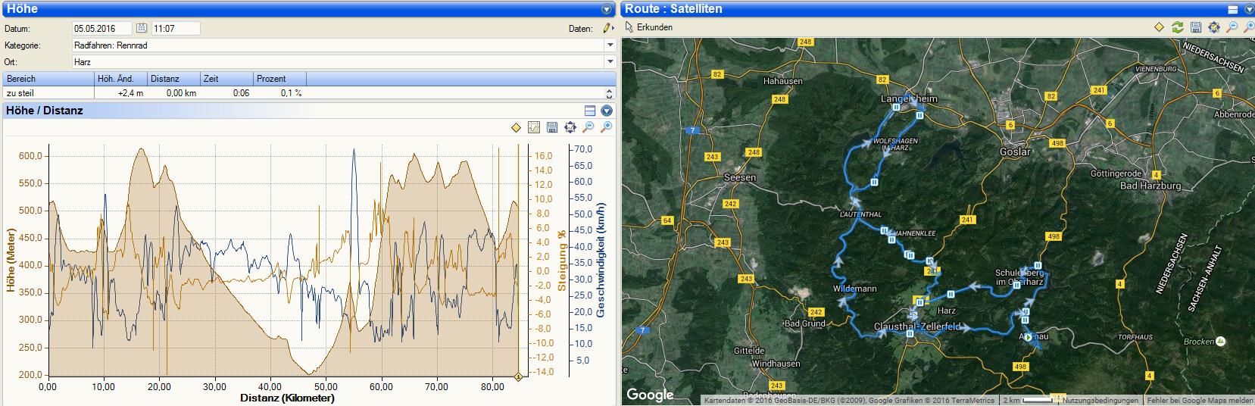Click the start time field showing 11:07
The height and width of the screenshot is (406, 1255).
point(176,29)
